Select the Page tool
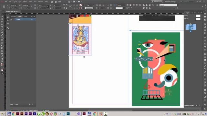Image resolution: width=207 pixels, height=116 pixels. [2, 19]
